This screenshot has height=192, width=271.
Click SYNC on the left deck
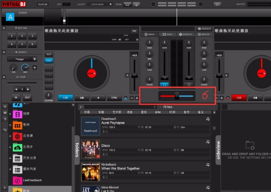click(114, 98)
